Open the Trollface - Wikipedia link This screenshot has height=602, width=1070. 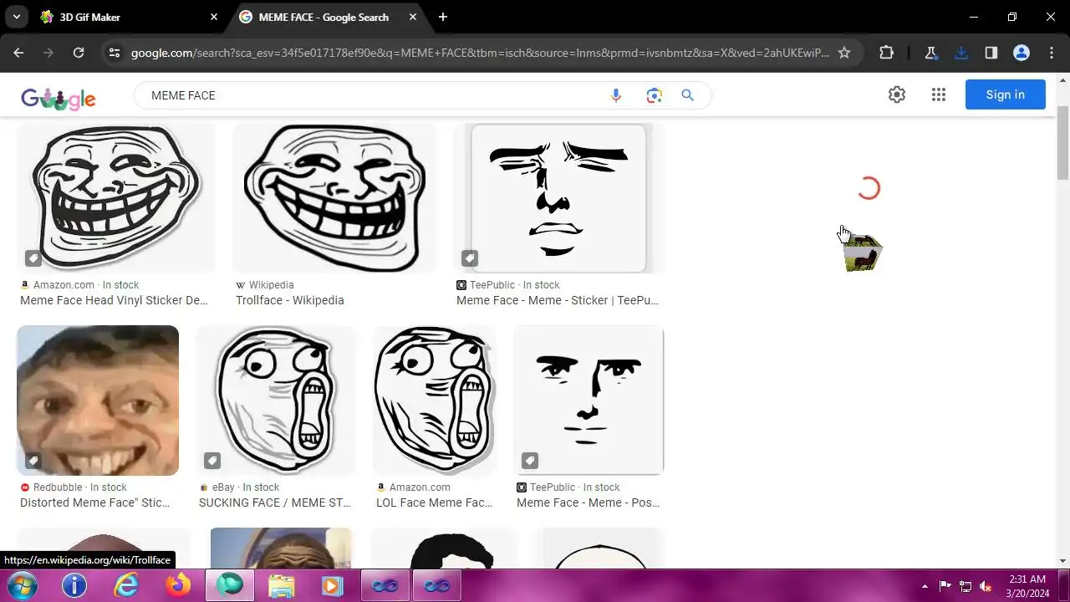point(290,300)
